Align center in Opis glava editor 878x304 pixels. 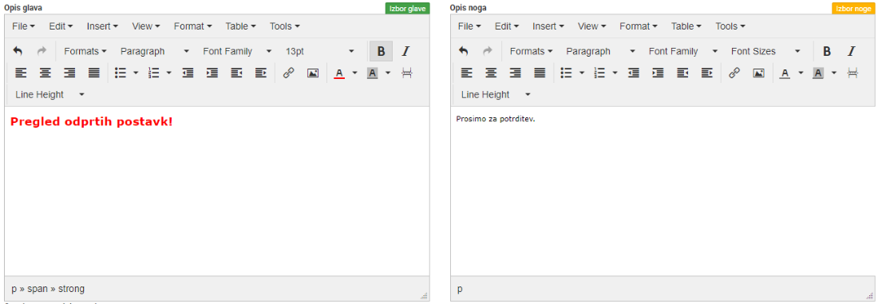point(45,73)
